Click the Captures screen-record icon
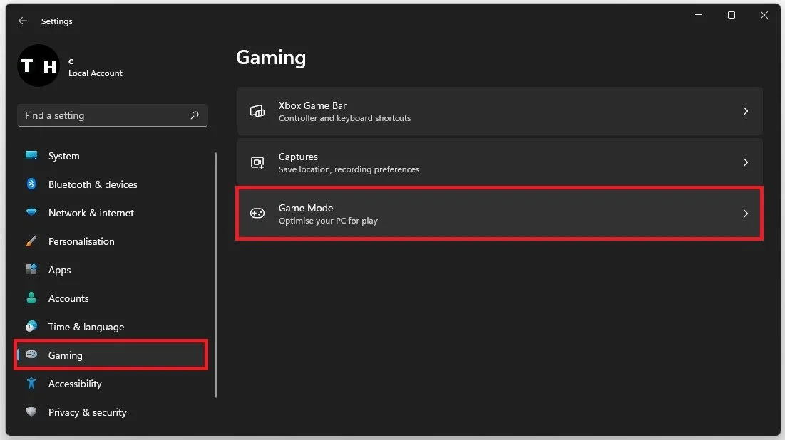Viewport: 785px width, 440px height. pos(257,162)
